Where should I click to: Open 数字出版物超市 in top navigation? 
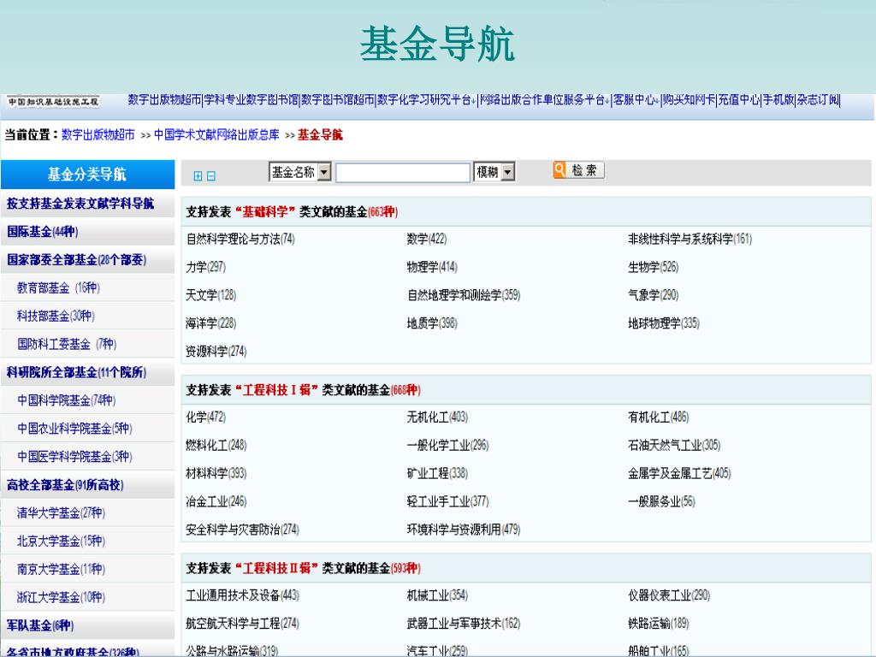[x=164, y=100]
